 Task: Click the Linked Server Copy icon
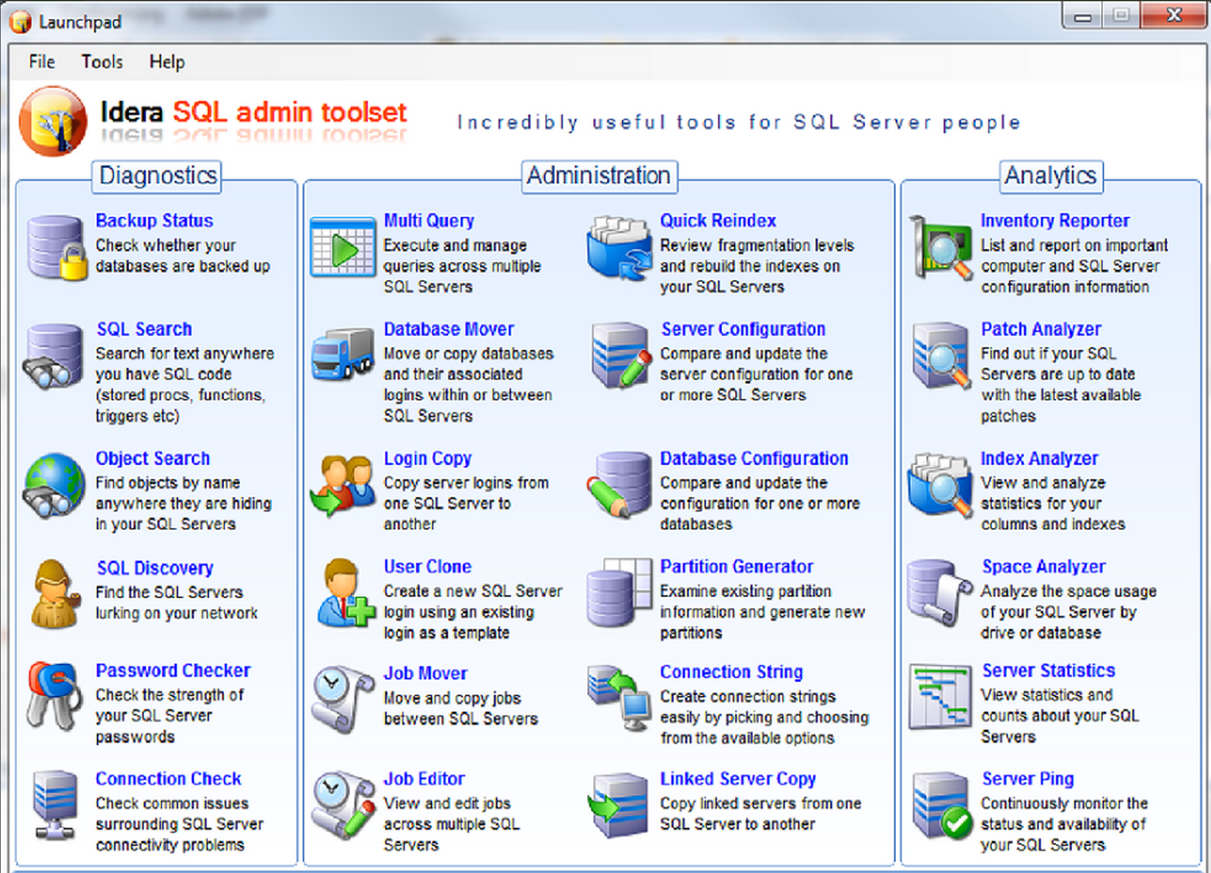tap(618, 805)
